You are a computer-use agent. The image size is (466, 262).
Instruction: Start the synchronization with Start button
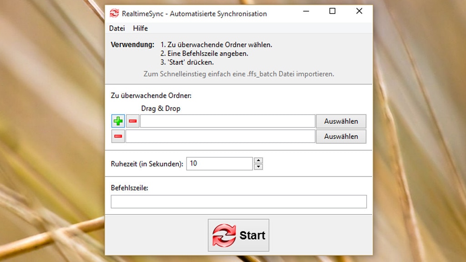[x=238, y=235]
